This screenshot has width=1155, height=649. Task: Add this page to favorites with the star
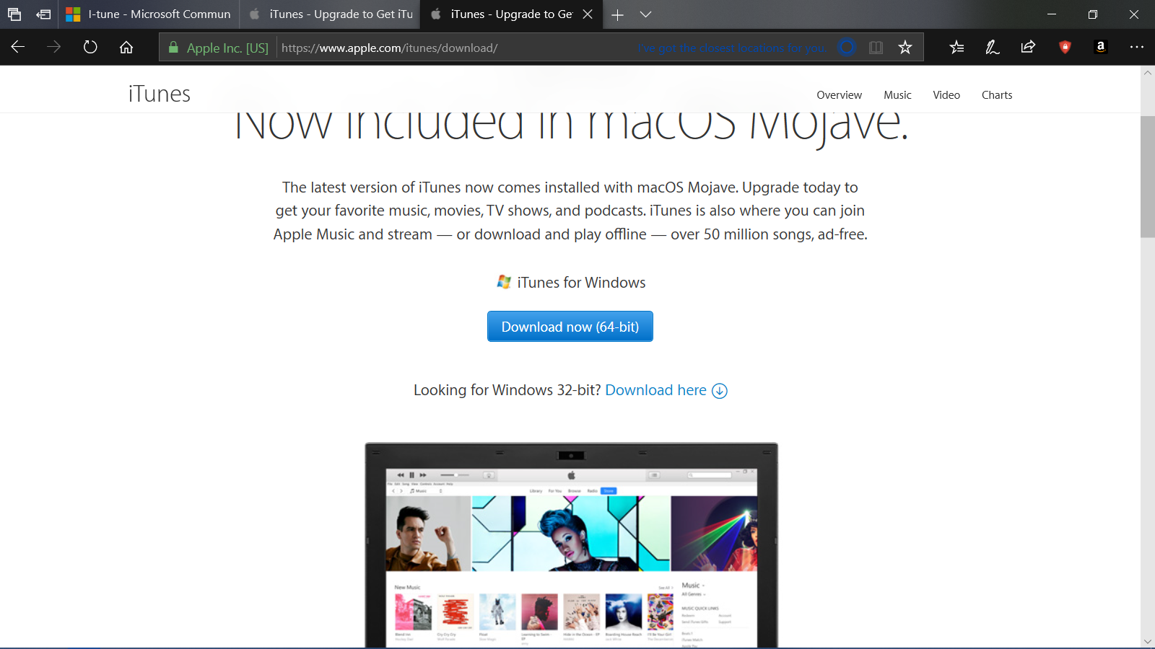coord(905,48)
